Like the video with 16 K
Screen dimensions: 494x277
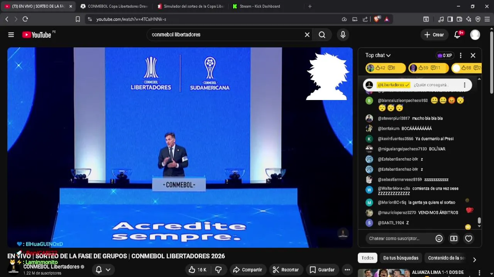pos(197,270)
